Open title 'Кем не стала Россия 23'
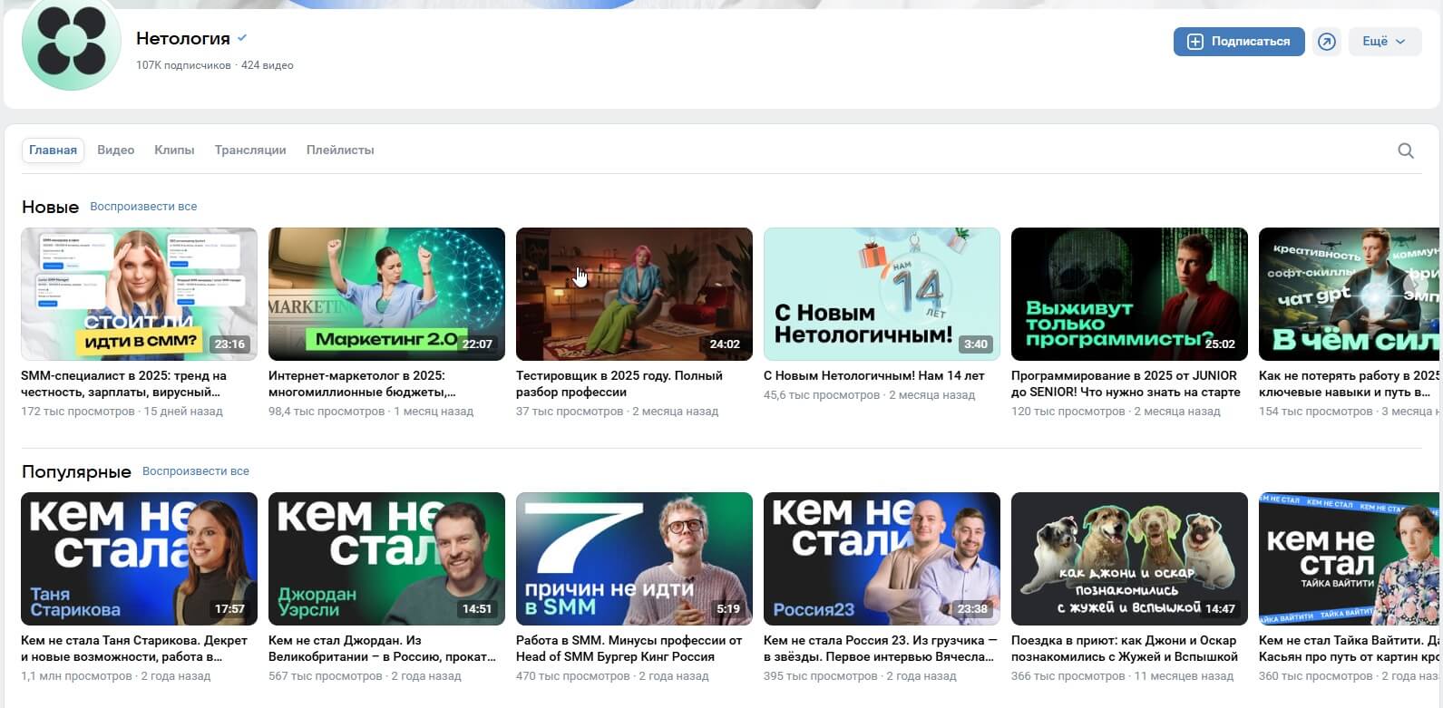This screenshot has height=708, width=1443. (x=880, y=649)
